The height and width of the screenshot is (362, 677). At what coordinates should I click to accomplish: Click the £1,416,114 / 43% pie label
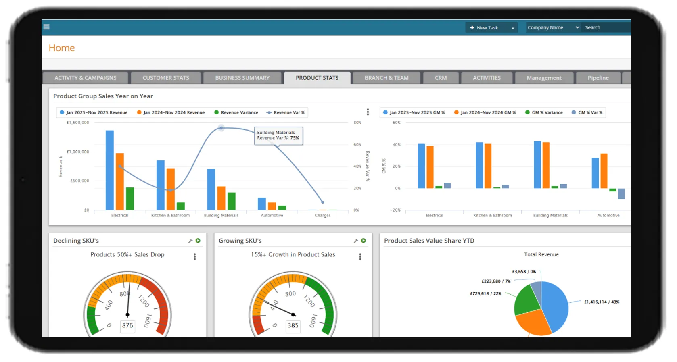tap(602, 302)
